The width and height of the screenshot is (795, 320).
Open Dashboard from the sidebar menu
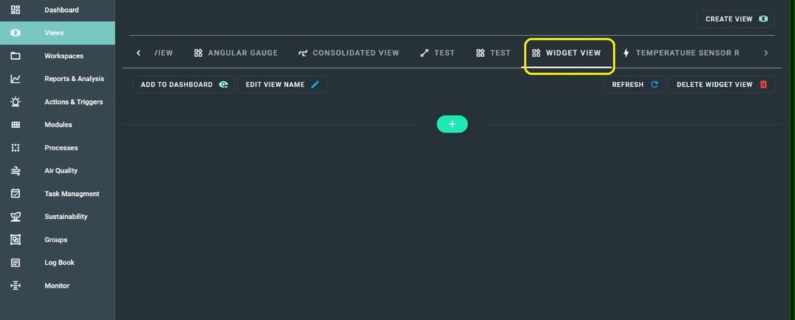pyautogui.click(x=58, y=10)
